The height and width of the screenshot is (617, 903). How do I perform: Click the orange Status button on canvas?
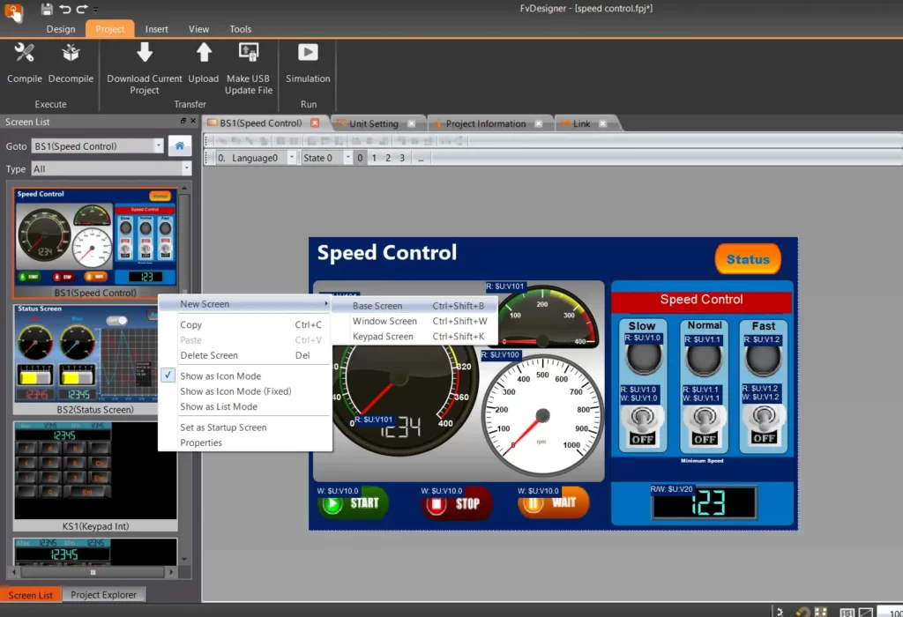(x=748, y=259)
